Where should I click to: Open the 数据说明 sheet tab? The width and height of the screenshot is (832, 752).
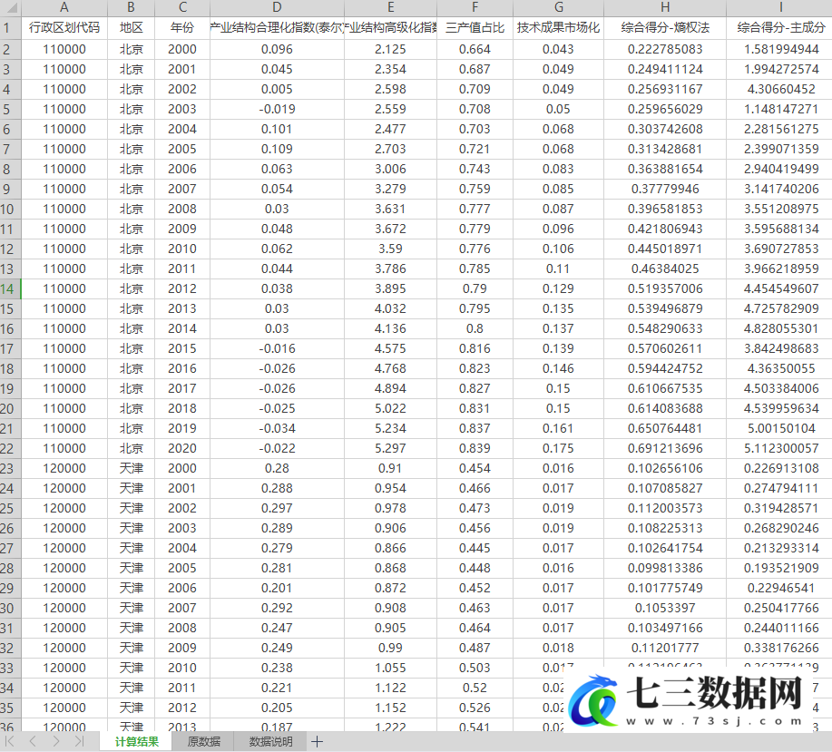click(x=270, y=741)
